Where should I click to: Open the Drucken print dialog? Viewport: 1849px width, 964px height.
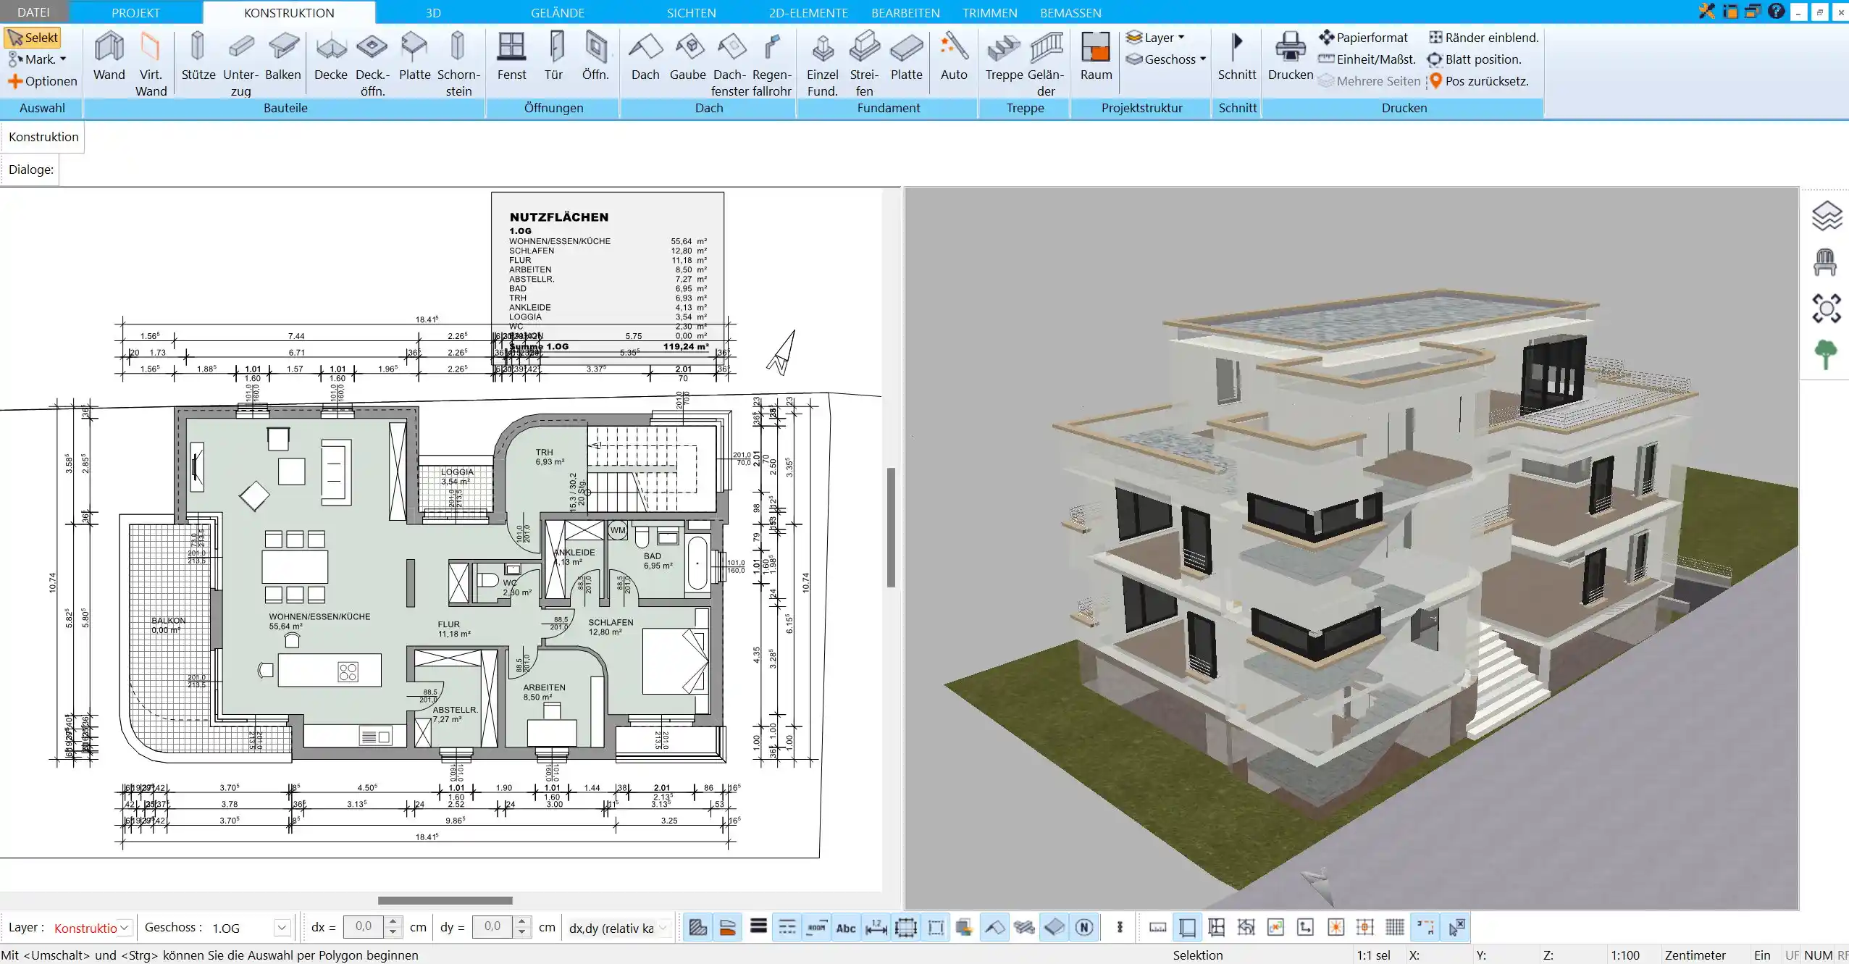[1291, 56]
